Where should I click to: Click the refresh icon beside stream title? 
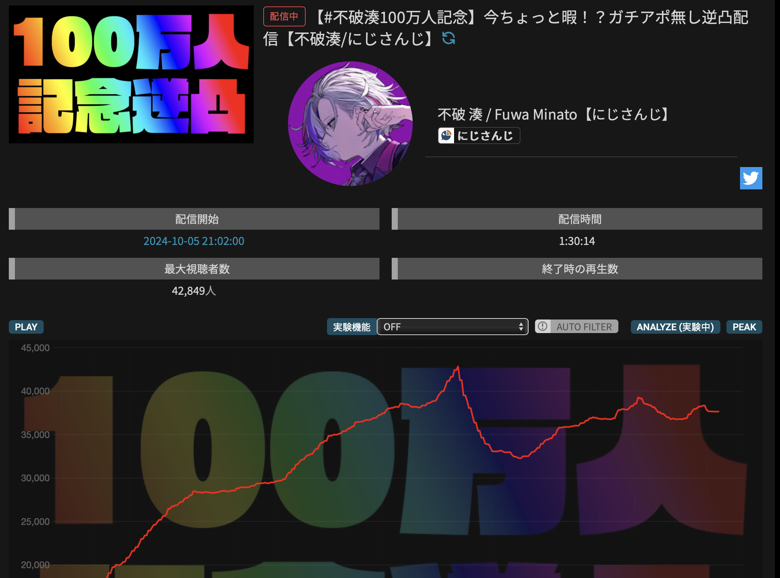click(x=448, y=39)
